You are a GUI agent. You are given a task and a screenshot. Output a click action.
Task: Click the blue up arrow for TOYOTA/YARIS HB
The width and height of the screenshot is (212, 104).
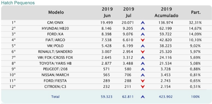(x=143, y=63)
